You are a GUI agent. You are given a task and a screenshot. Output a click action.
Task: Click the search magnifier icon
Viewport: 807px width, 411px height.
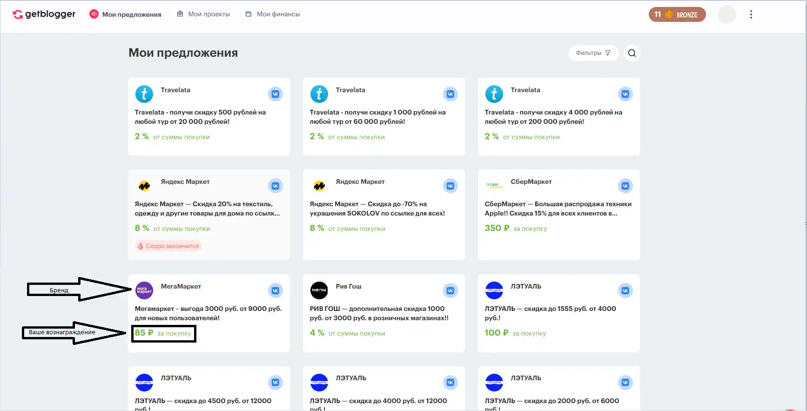click(x=632, y=53)
